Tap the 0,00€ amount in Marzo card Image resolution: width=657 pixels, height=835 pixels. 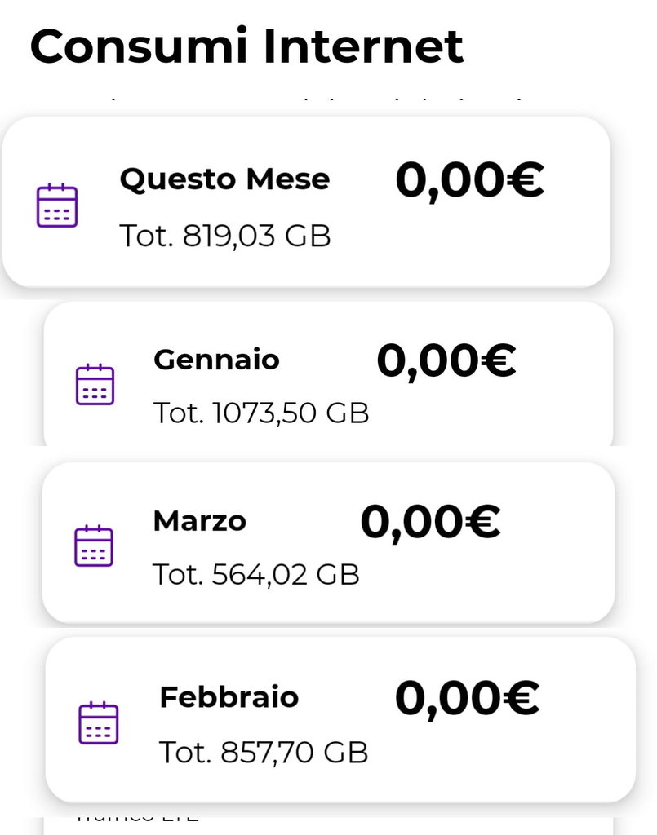tap(430, 522)
